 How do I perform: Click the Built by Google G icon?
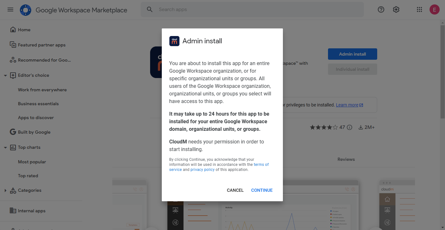(x=13, y=132)
